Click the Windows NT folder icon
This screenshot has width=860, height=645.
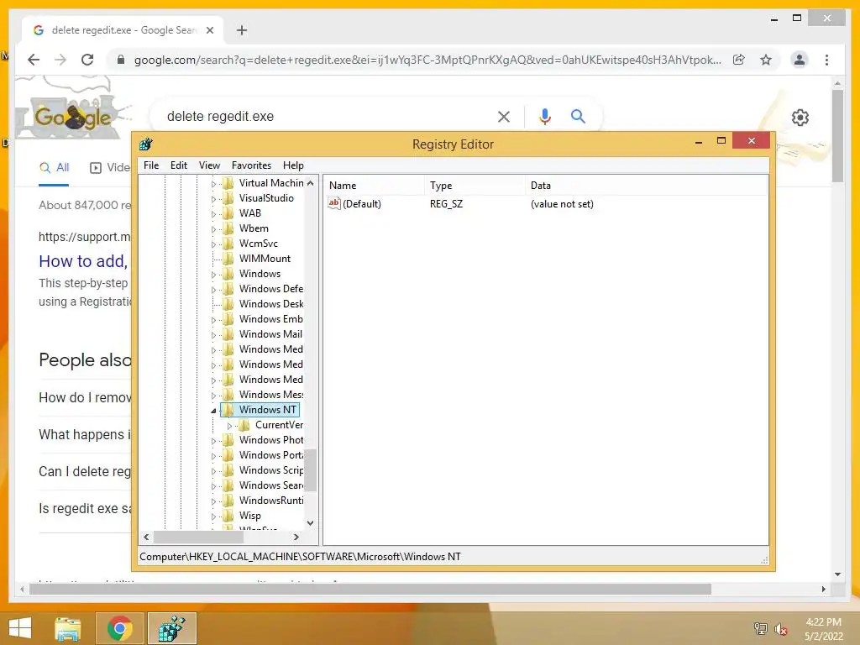(228, 410)
